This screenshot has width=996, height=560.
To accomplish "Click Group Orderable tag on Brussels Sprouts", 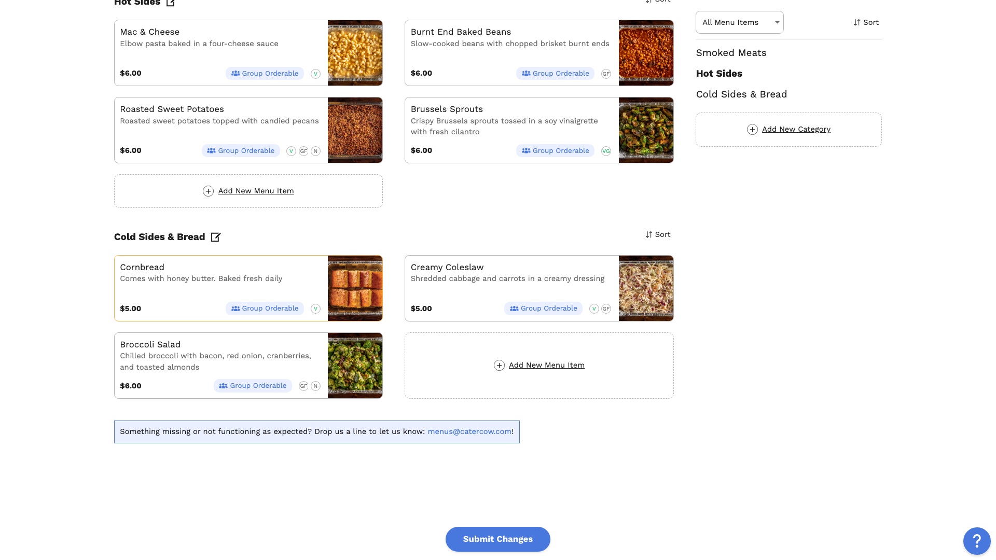I will click(555, 151).
